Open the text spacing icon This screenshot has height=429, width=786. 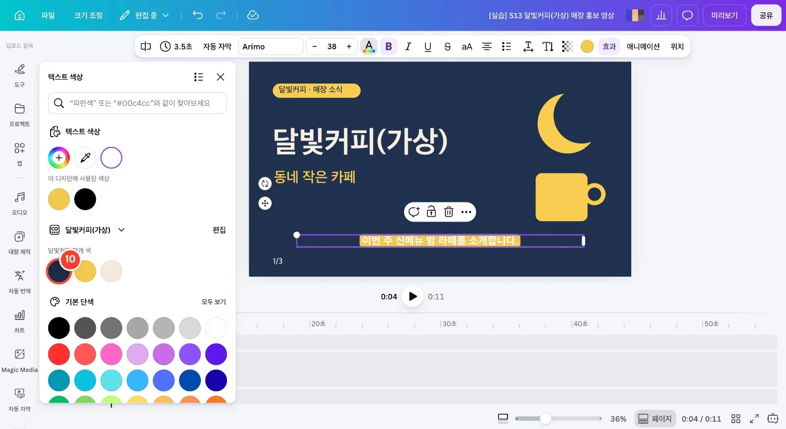tap(528, 47)
